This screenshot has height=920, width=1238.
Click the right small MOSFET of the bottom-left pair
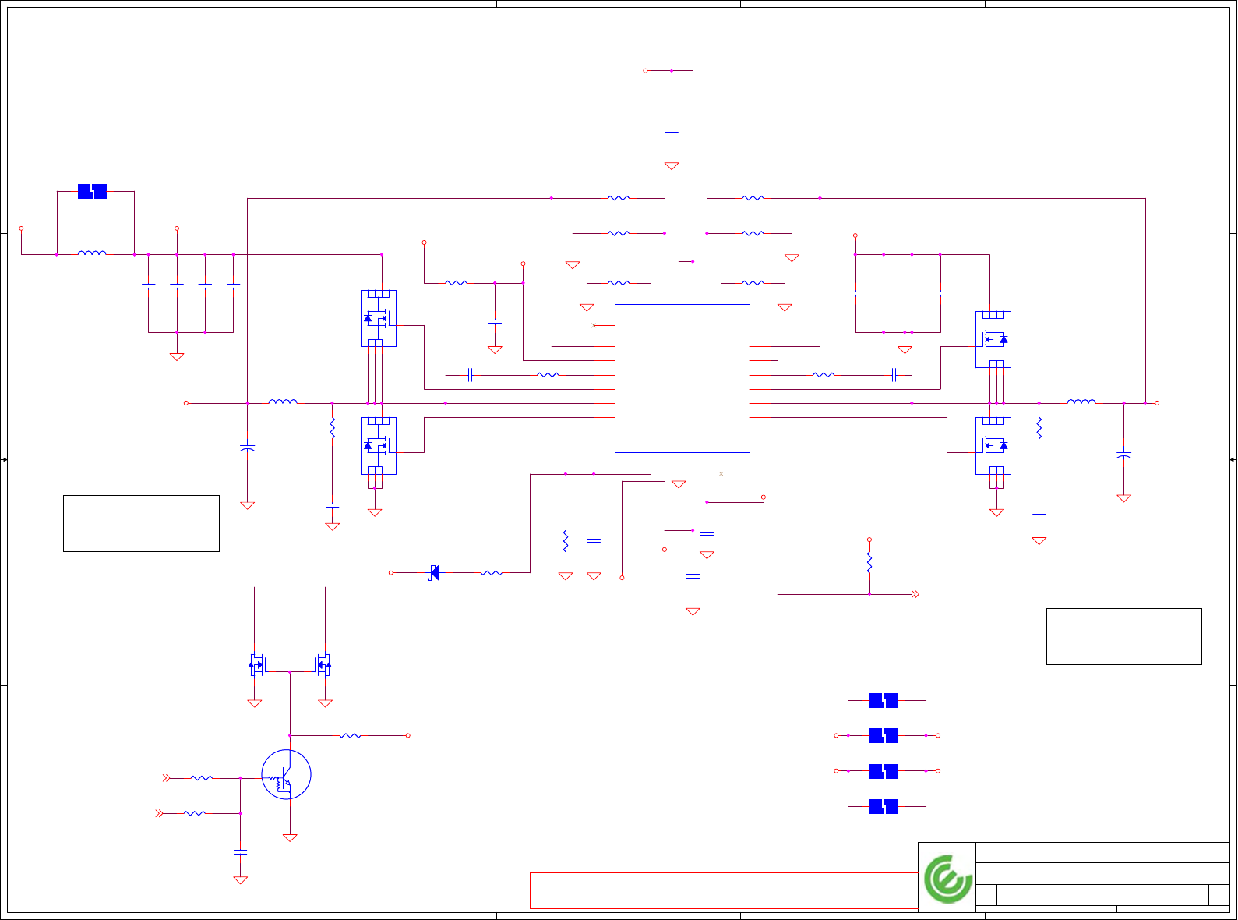[x=323, y=665]
